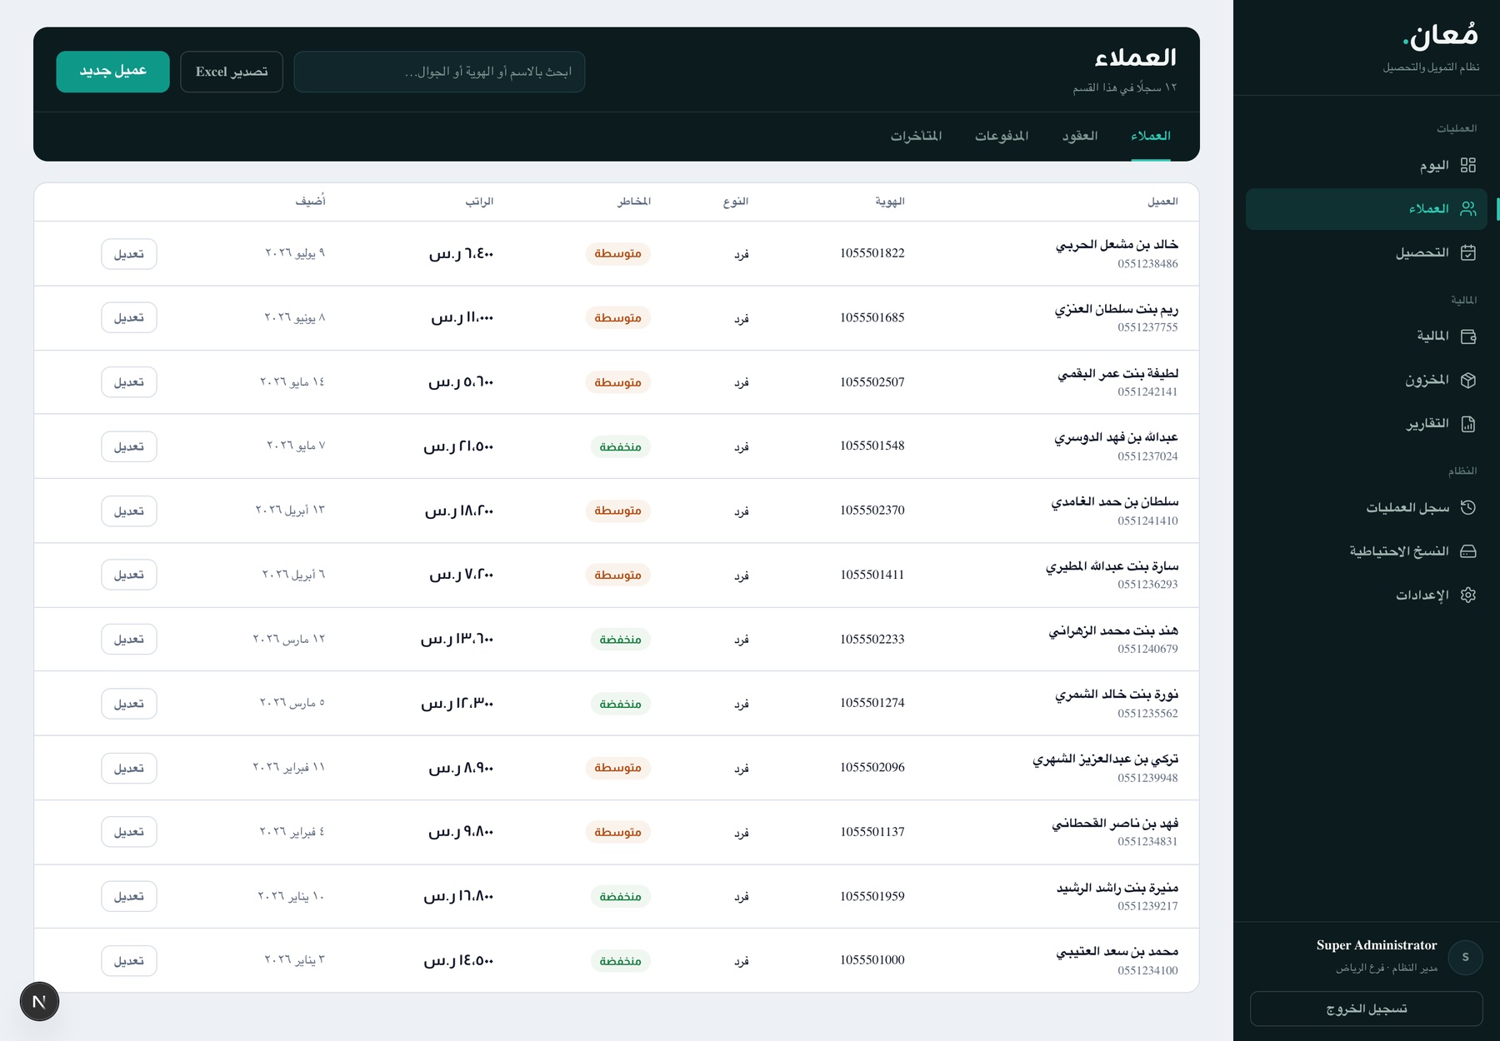Image resolution: width=1500 pixels, height=1041 pixels.
Task: Go to المالية in sidebar menu
Action: (1367, 336)
